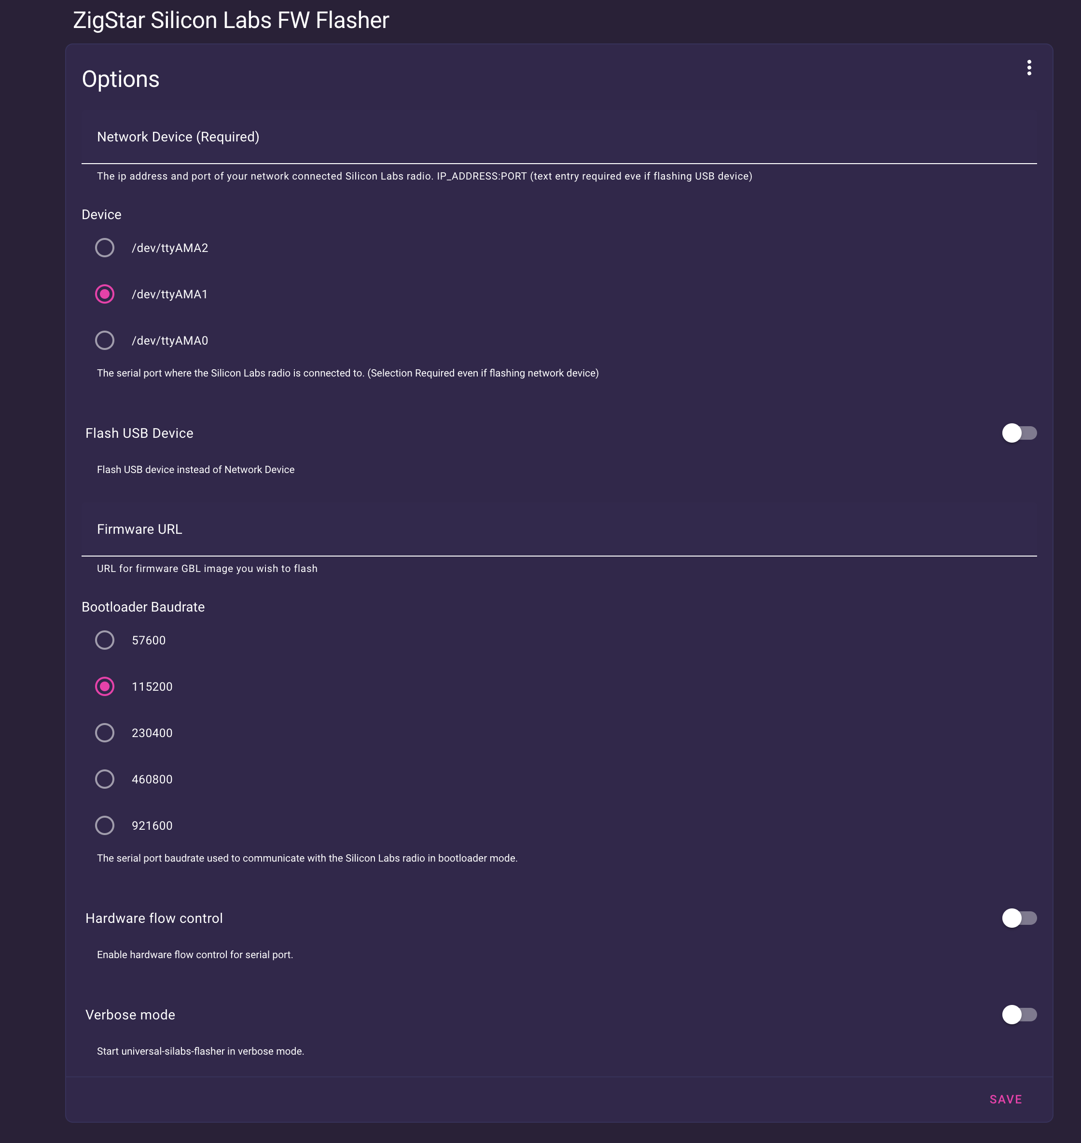
Task: Turn on Hardware flow control
Action: [1019, 918]
